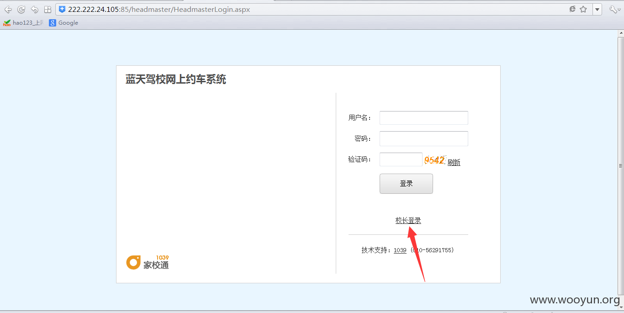Click the 蓝天驾校网上约车系统 title

coord(176,80)
